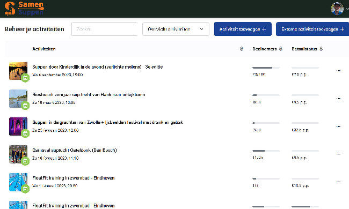Click the €10.5 p.p. price text
The height and width of the screenshot is (209, 349).
pos(300,185)
